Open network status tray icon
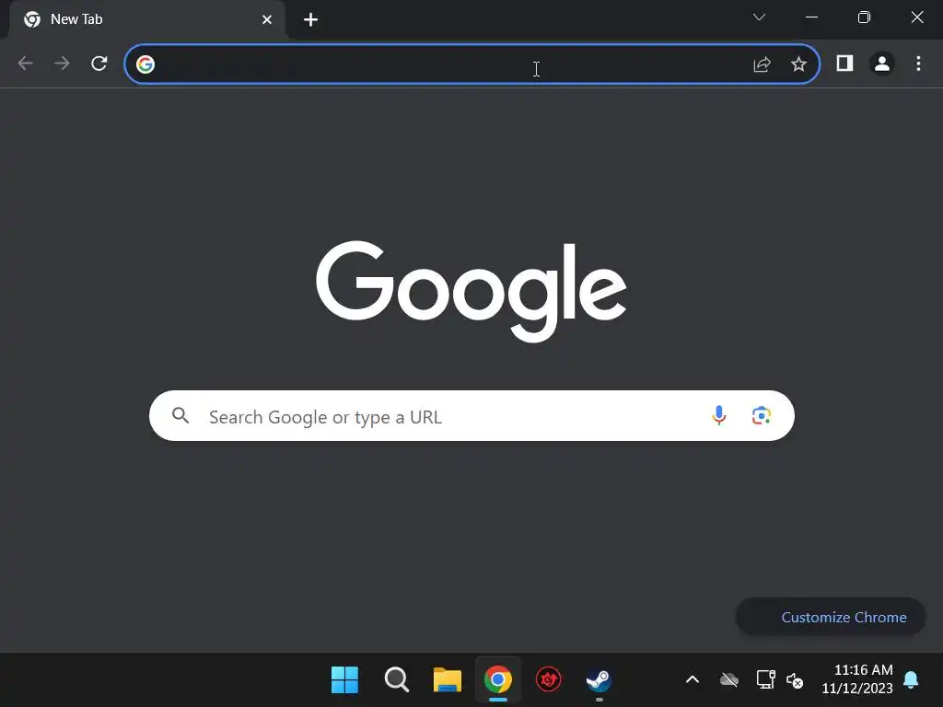Image resolution: width=943 pixels, height=707 pixels. [765, 679]
